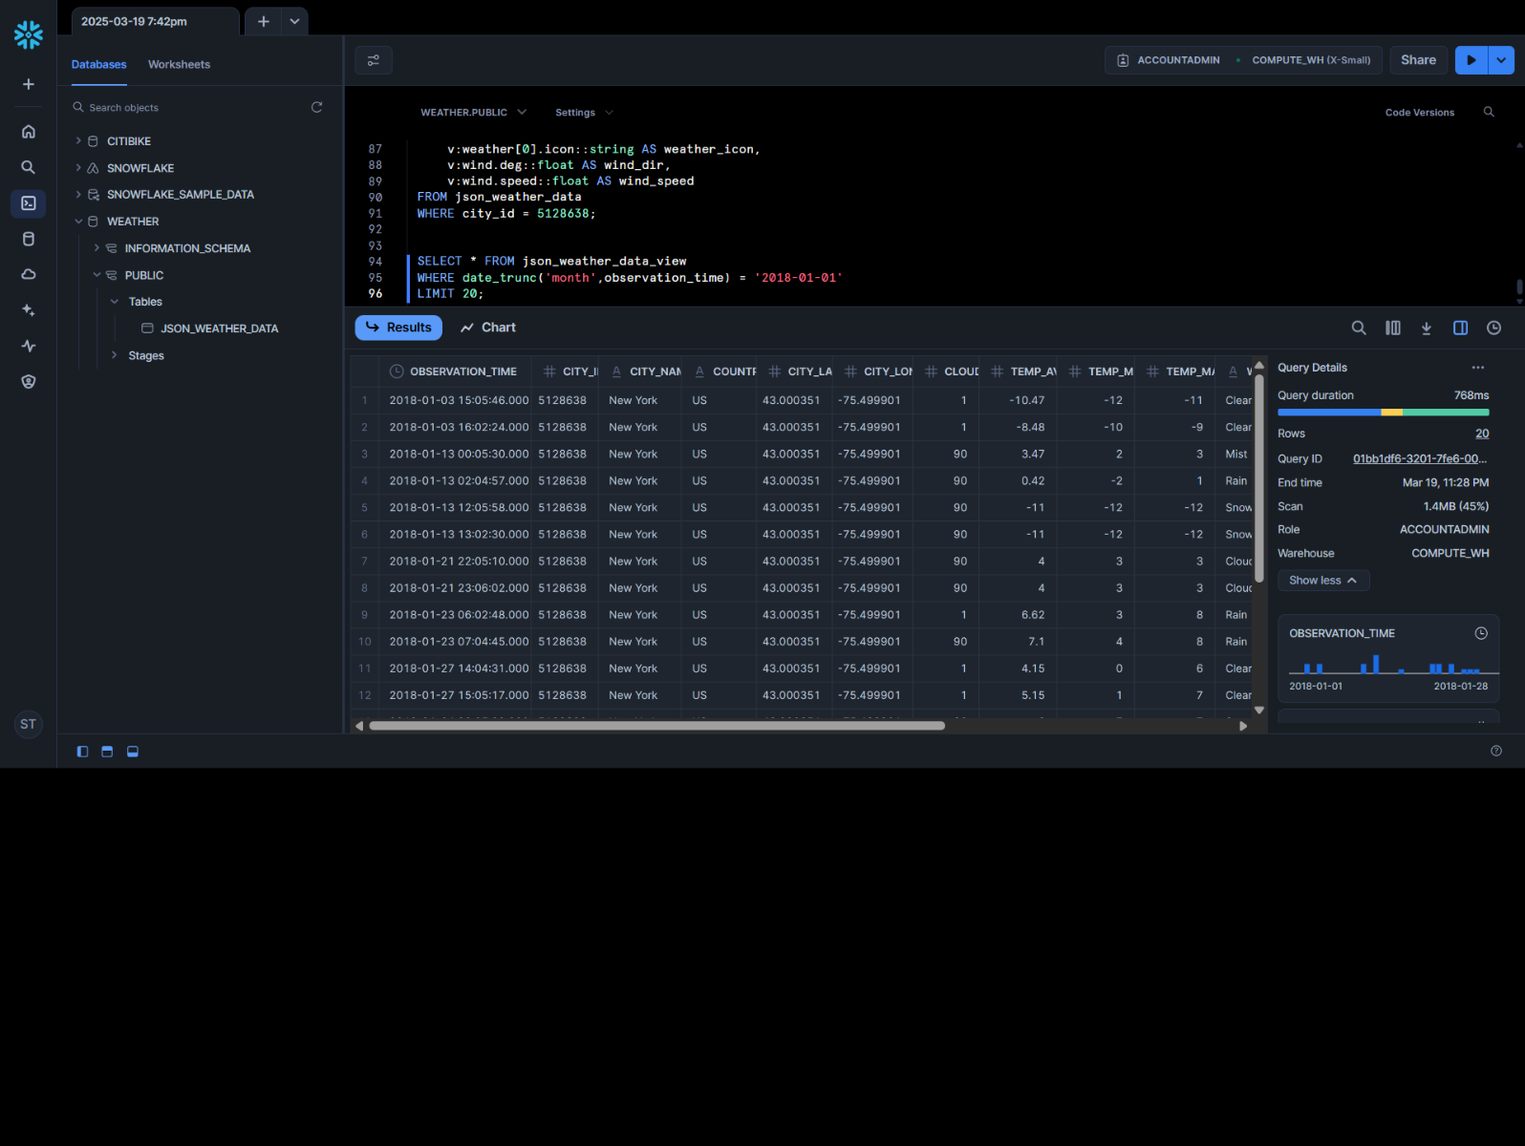Switch to the Chart view tab
This screenshot has height=1146, width=1525.
click(487, 328)
